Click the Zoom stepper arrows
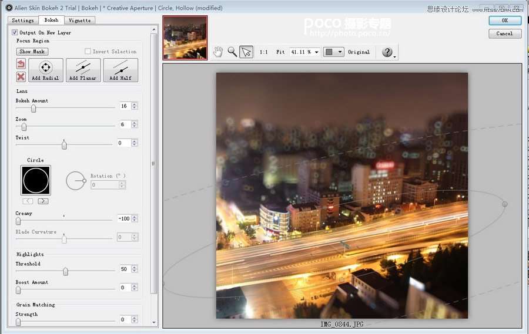Viewport: 529px width, 334px height. point(135,124)
